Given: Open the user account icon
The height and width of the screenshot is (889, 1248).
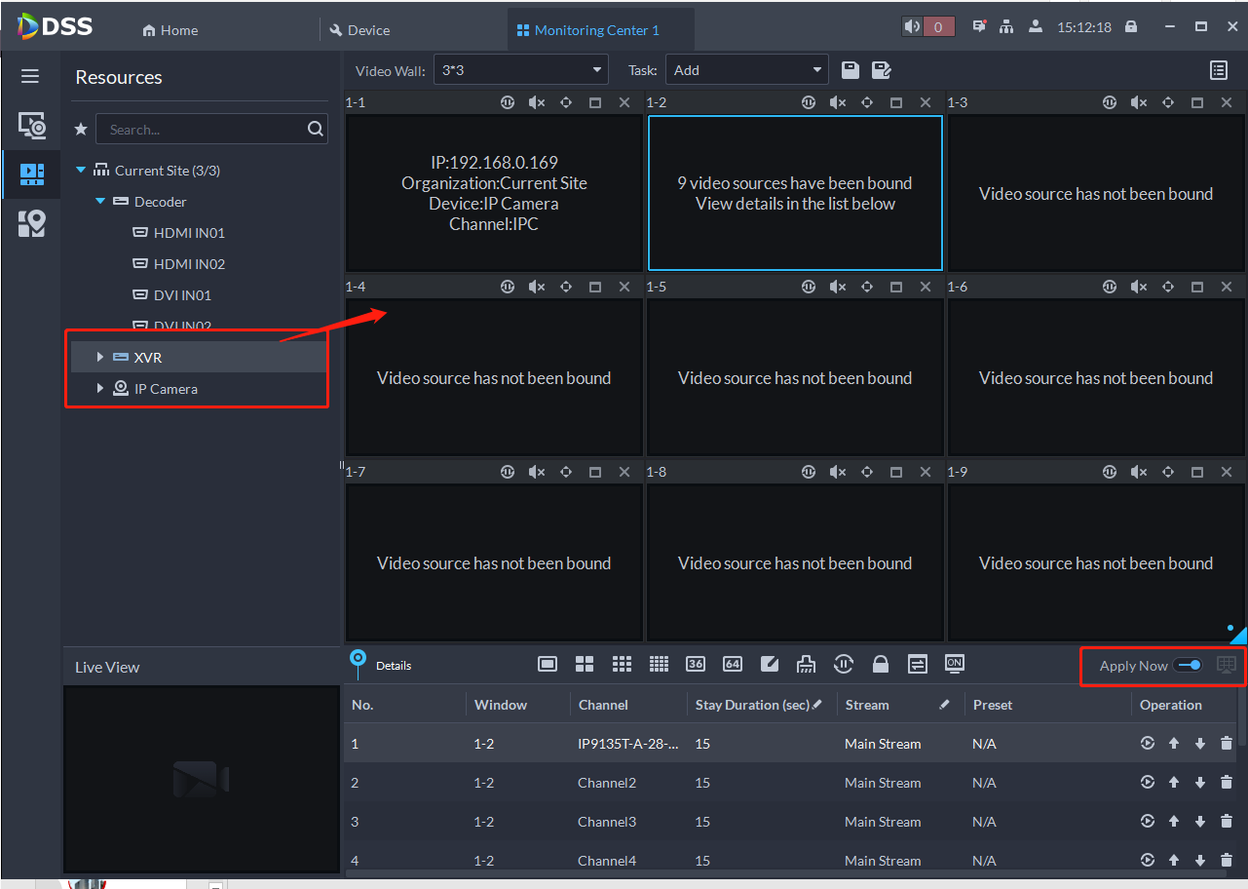Looking at the screenshot, I should (x=1036, y=27).
